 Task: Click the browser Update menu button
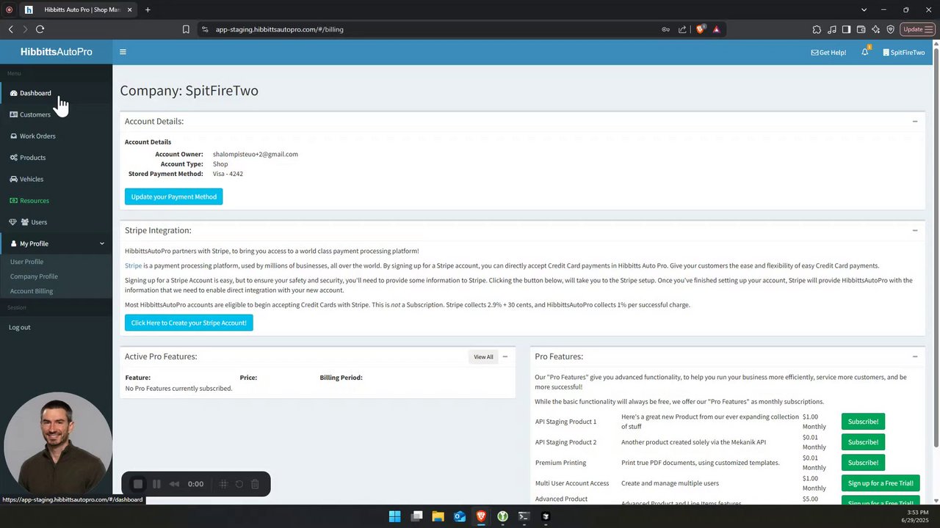tap(917, 29)
